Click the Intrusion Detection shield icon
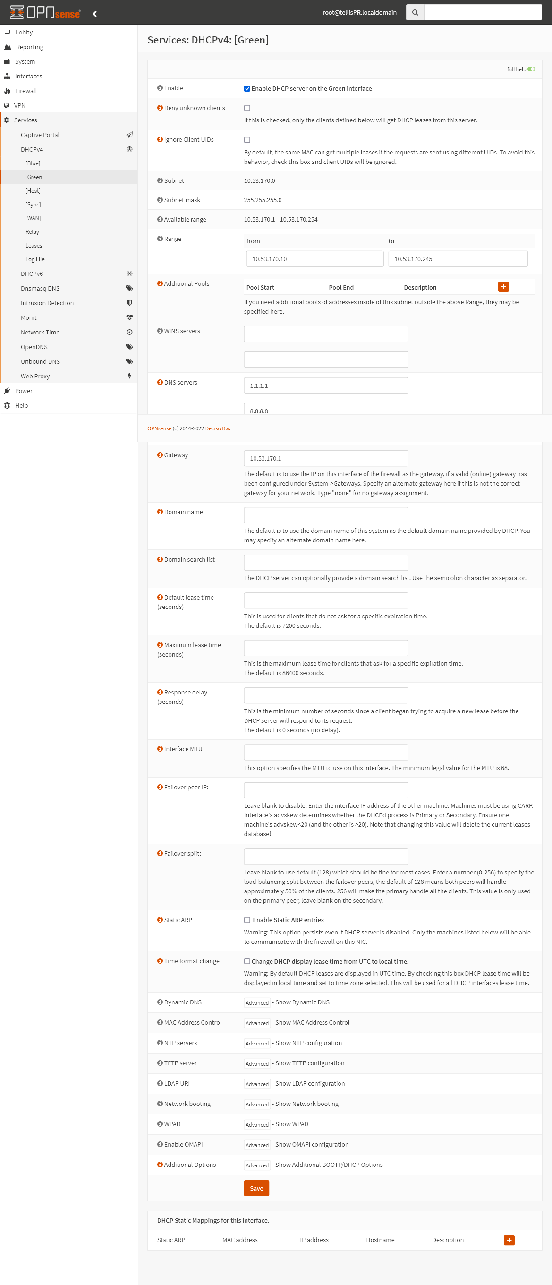This screenshot has height=1285, width=552. click(x=130, y=303)
